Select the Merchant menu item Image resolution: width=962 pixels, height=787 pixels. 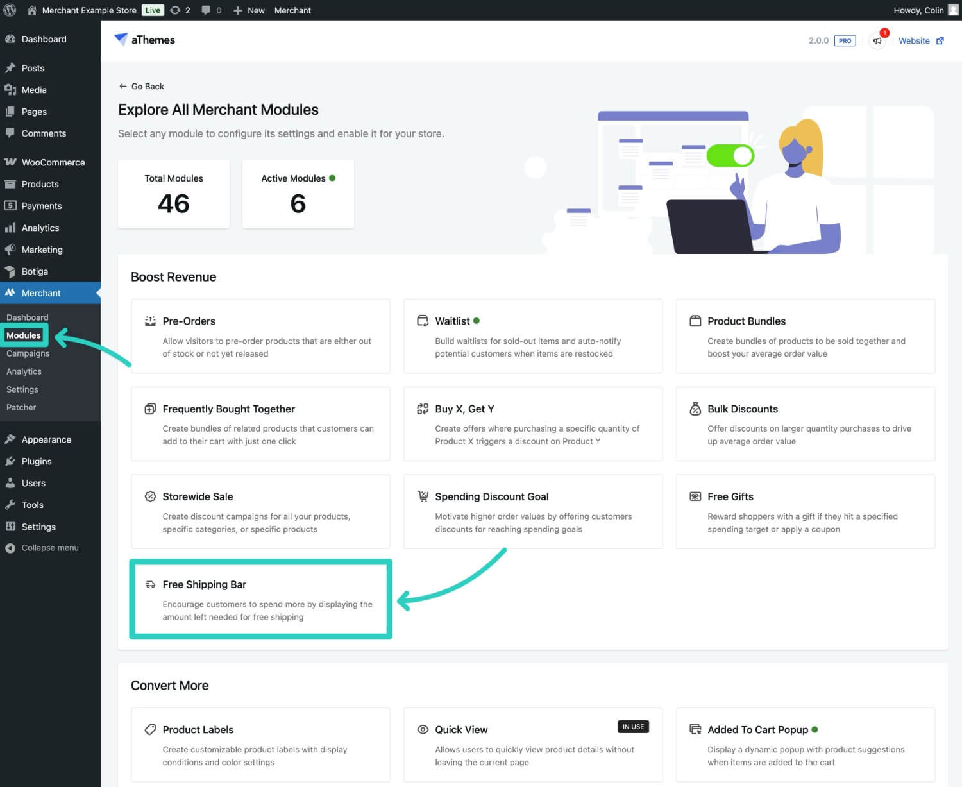tap(50, 293)
